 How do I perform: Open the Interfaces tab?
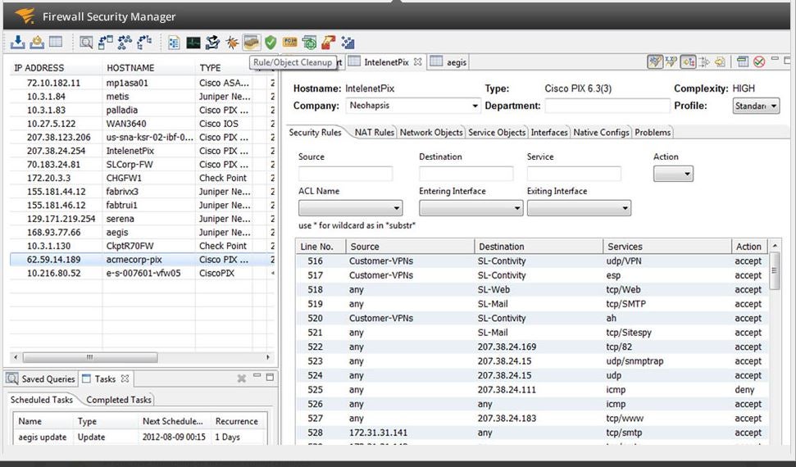click(549, 132)
